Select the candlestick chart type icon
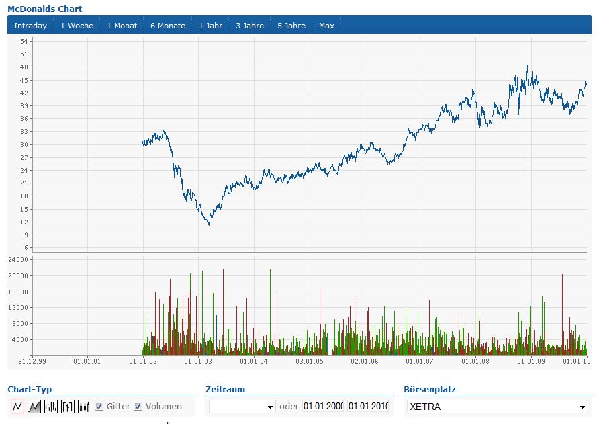This screenshot has width=599, height=424. point(85,406)
